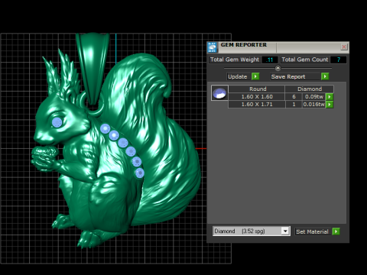The height and width of the screenshot is (275, 367).
Task: Click the 0.09tw weight cell
Action: [314, 97]
